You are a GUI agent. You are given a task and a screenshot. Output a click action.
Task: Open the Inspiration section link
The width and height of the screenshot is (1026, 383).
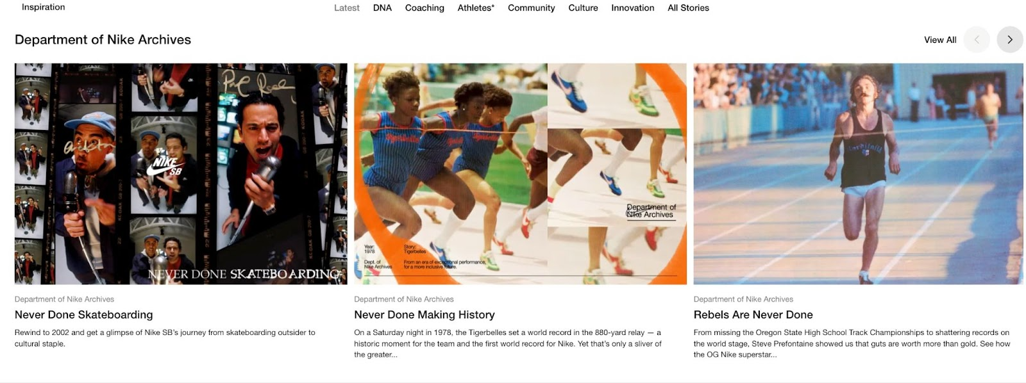pyautogui.click(x=43, y=7)
